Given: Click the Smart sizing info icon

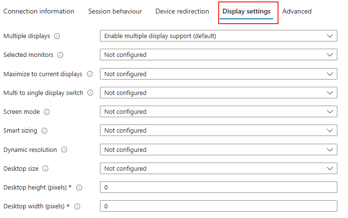Looking at the screenshot, I should 44,131.
